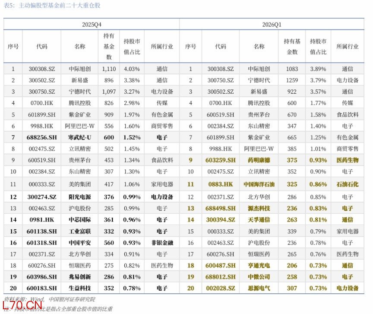Select the 生益科技 name cell
Image resolution: width=373 pixels, height=314 pixels.
[80, 288]
